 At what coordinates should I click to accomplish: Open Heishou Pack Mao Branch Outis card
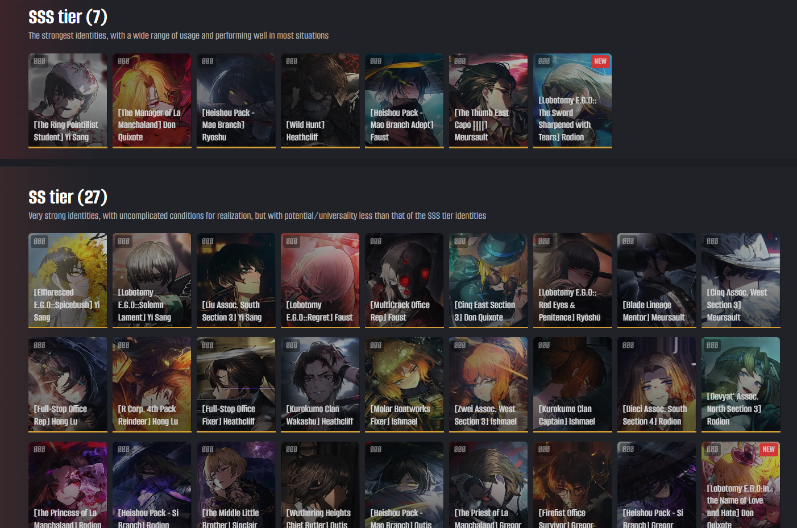[x=404, y=485]
